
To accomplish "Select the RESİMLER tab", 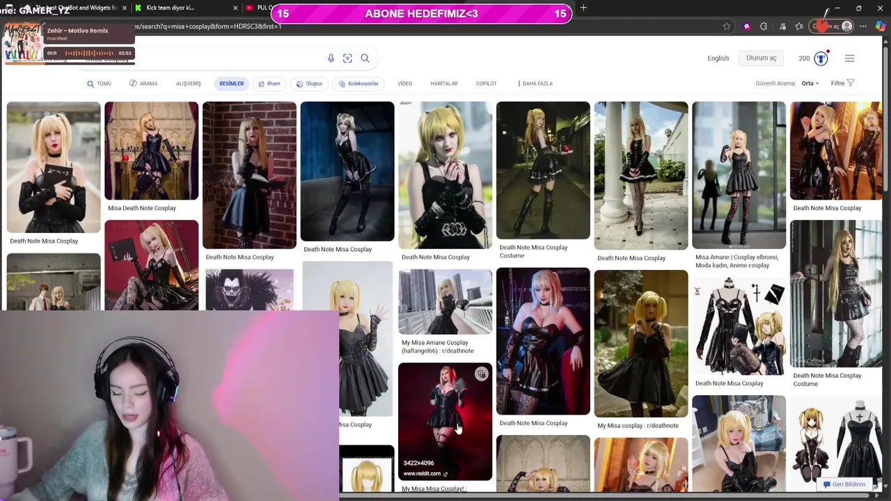I will (232, 83).
